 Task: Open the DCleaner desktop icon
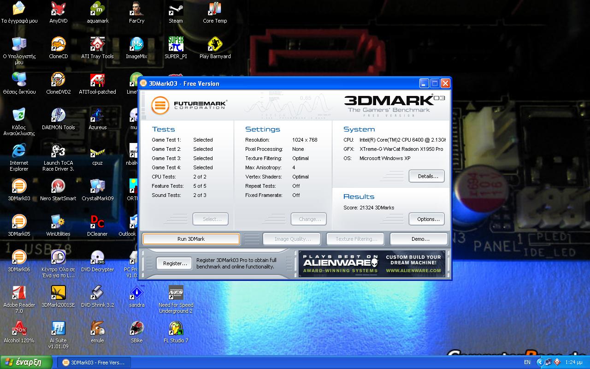coord(97,226)
